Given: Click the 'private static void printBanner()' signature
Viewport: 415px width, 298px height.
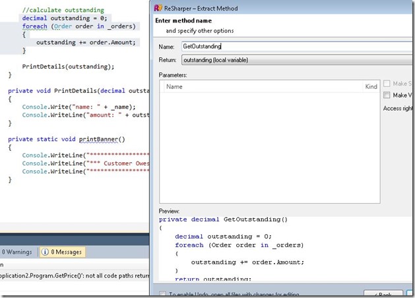Looking at the screenshot, I should pyautogui.click(x=67, y=139).
